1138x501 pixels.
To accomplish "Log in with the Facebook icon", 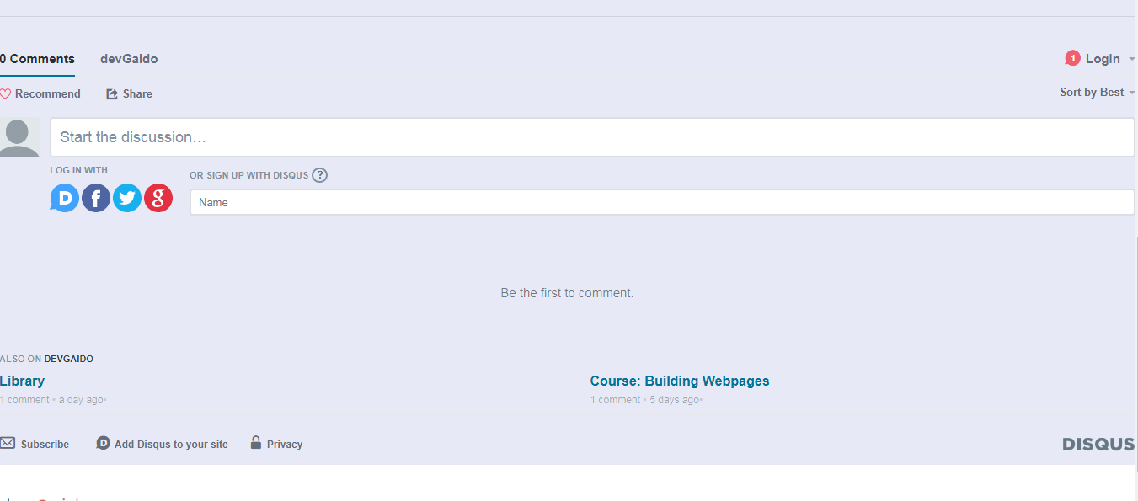I will (x=96, y=198).
